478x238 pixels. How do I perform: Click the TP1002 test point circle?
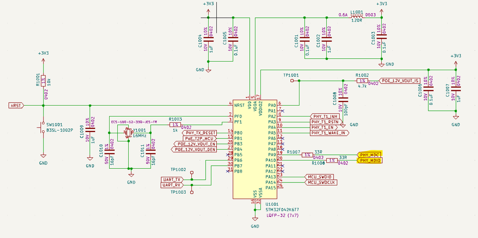pyautogui.click(x=192, y=172)
